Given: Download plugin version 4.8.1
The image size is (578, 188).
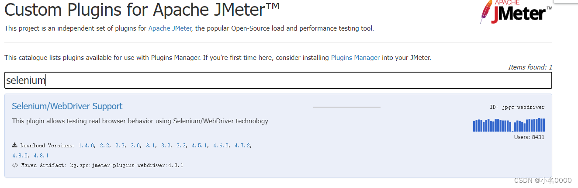Looking at the screenshot, I should (x=41, y=156).
